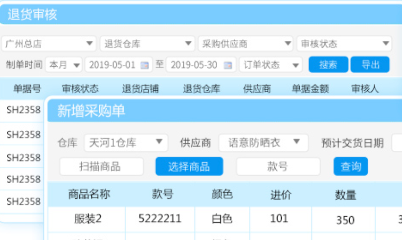The height and width of the screenshot is (240, 402).
Task: Click the 扫描商品 button
Action: tap(101, 166)
